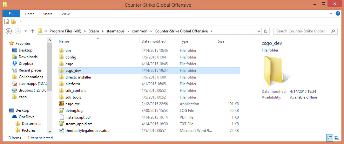Select the directx_installer folder icon
The height and width of the screenshot is (144, 344).
[61, 77]
